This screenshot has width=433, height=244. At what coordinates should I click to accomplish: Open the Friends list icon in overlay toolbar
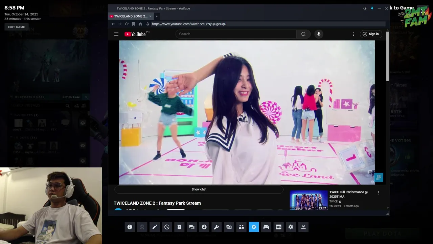point(241,227)
